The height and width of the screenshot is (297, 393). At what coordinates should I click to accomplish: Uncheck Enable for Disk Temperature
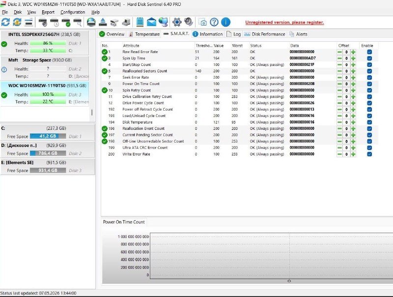(369, 122)
